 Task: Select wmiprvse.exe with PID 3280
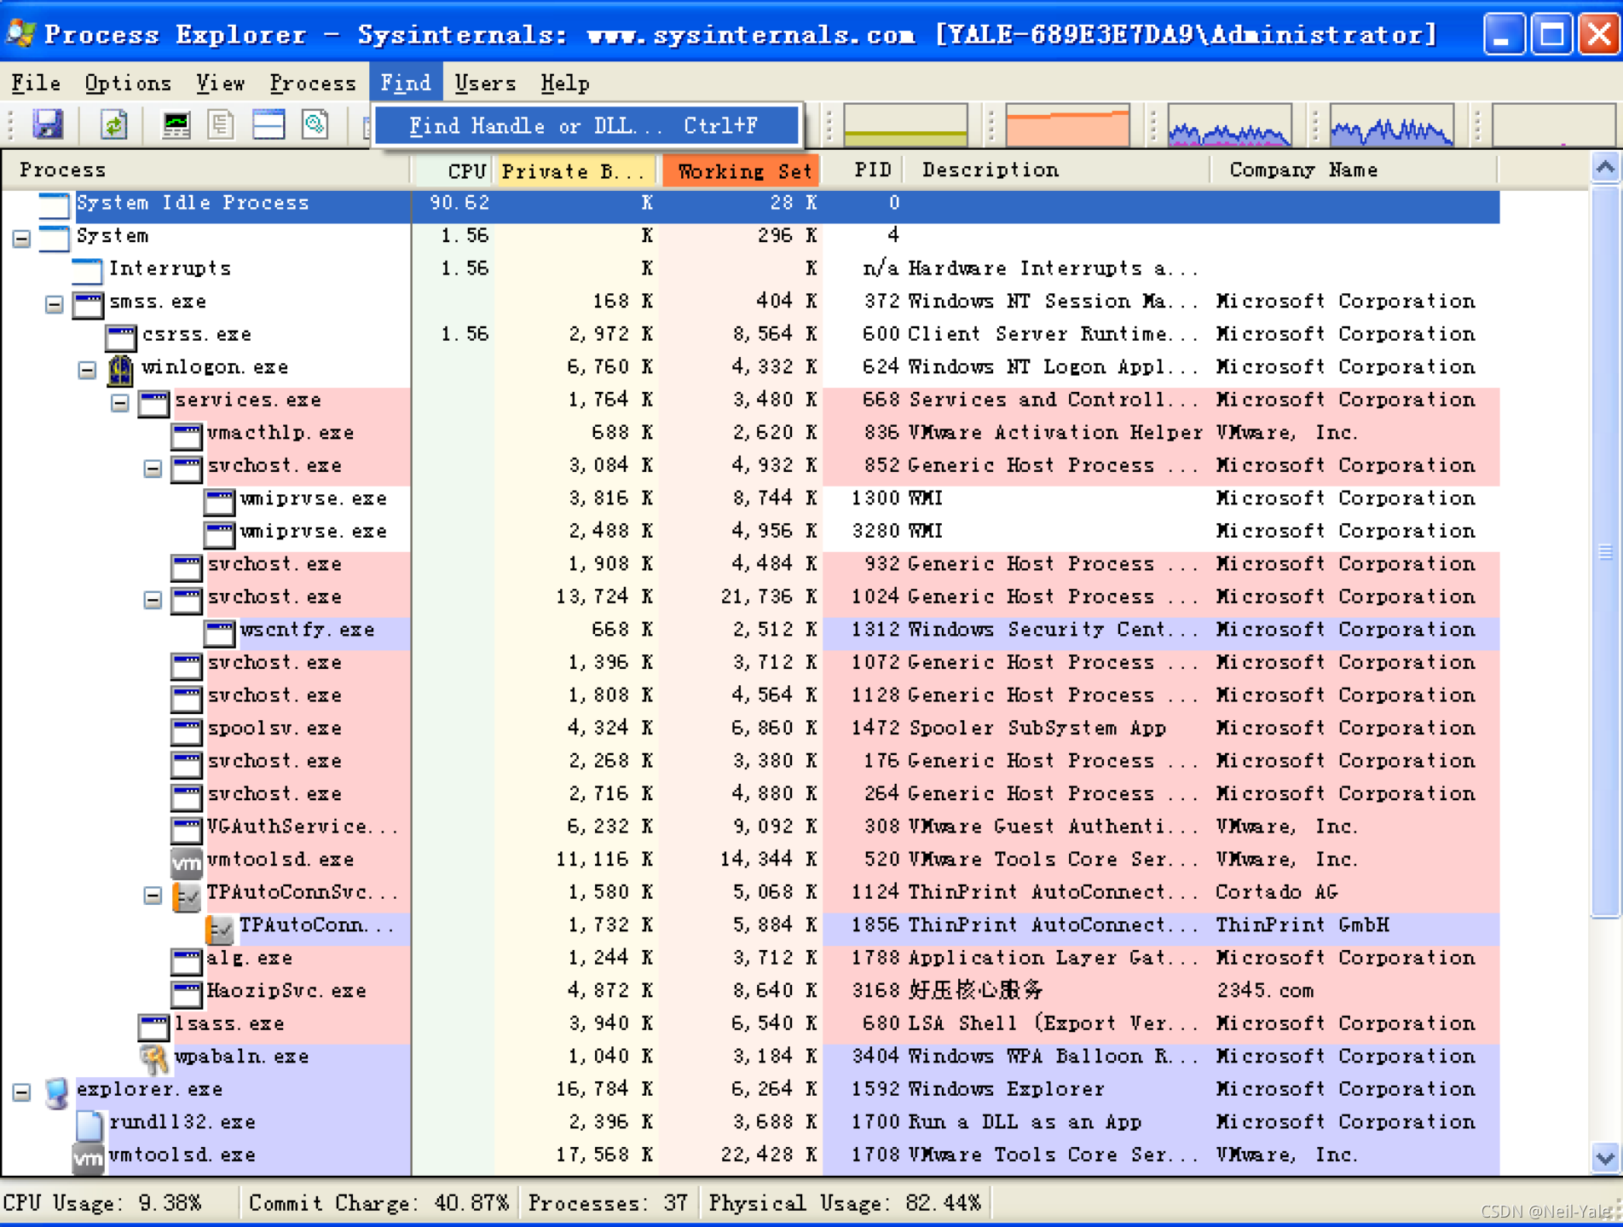tap(752, 533)
